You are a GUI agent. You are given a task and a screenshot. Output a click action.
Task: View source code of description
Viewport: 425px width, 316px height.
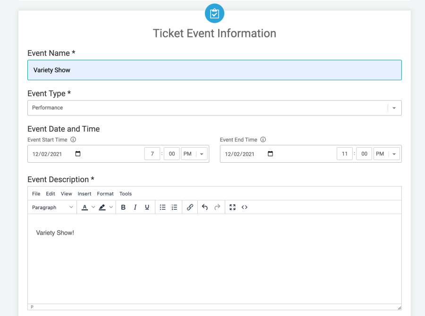coord(245,207)
